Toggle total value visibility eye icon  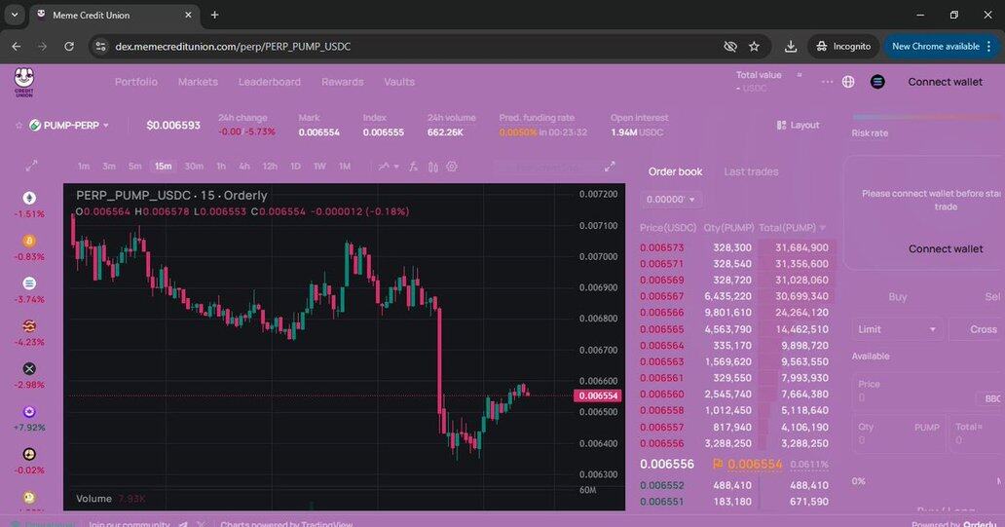pyautogui.click(x=799, y=75)
